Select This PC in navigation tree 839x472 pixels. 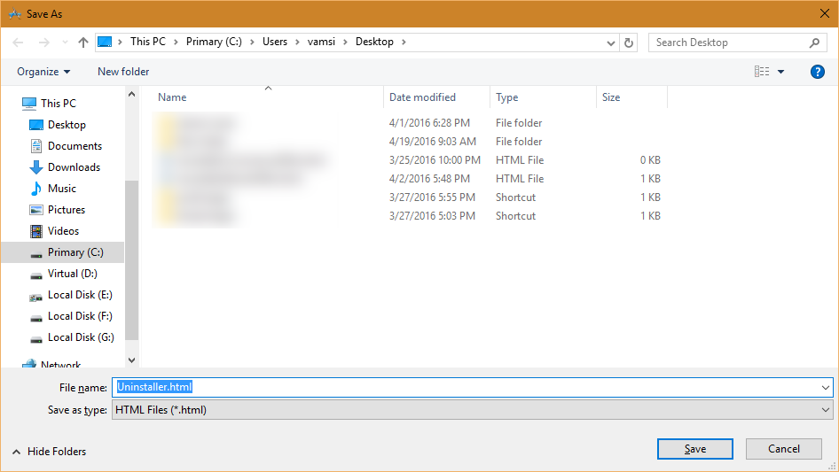(58, 103)
